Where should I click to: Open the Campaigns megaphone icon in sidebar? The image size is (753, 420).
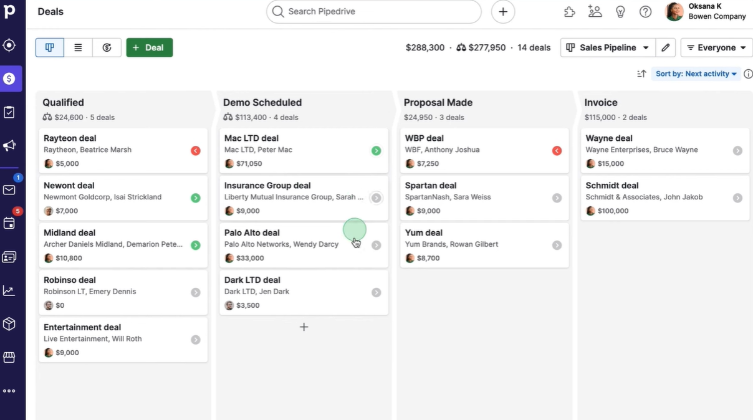9,145
